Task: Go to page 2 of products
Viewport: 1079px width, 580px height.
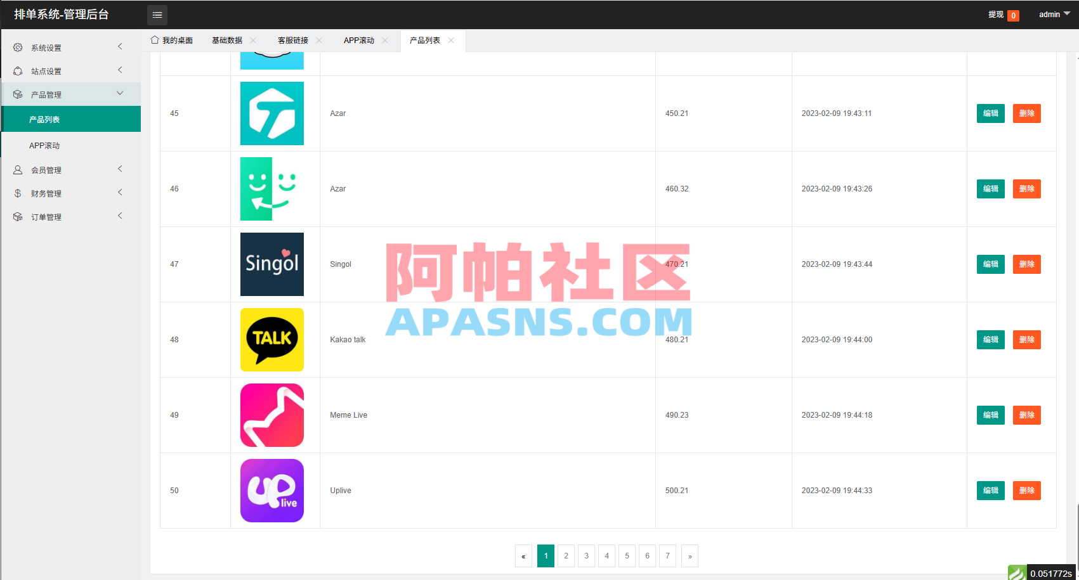Action: (566, 556)
